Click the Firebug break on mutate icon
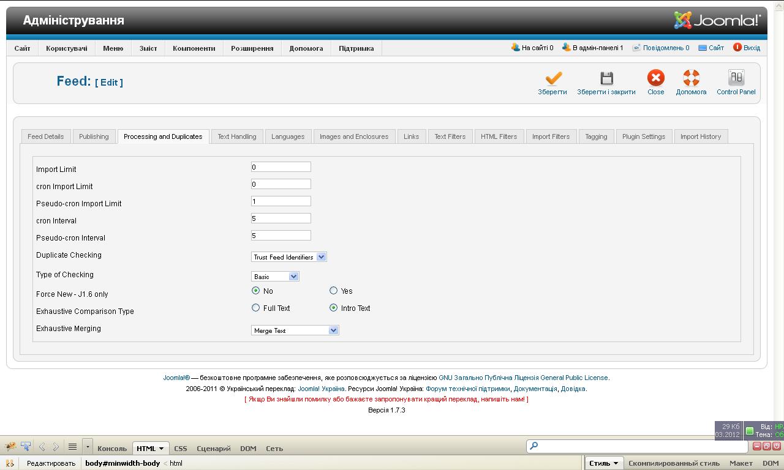Viewport: 784px width, 470px height. (x=10, y=463)
